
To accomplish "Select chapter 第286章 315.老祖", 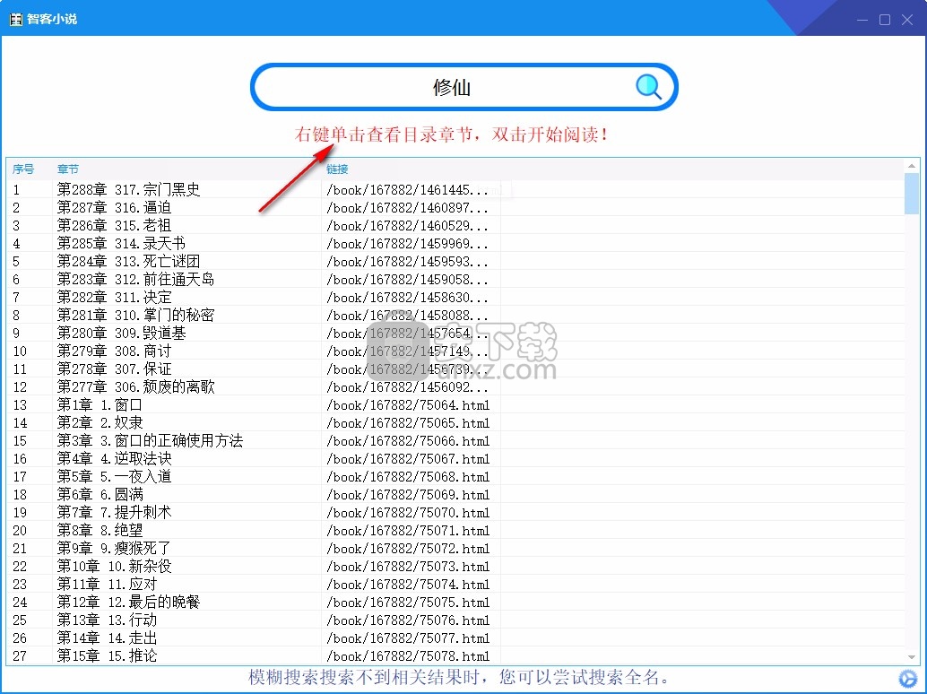I will pyautogui.click(x=114, y=225).
